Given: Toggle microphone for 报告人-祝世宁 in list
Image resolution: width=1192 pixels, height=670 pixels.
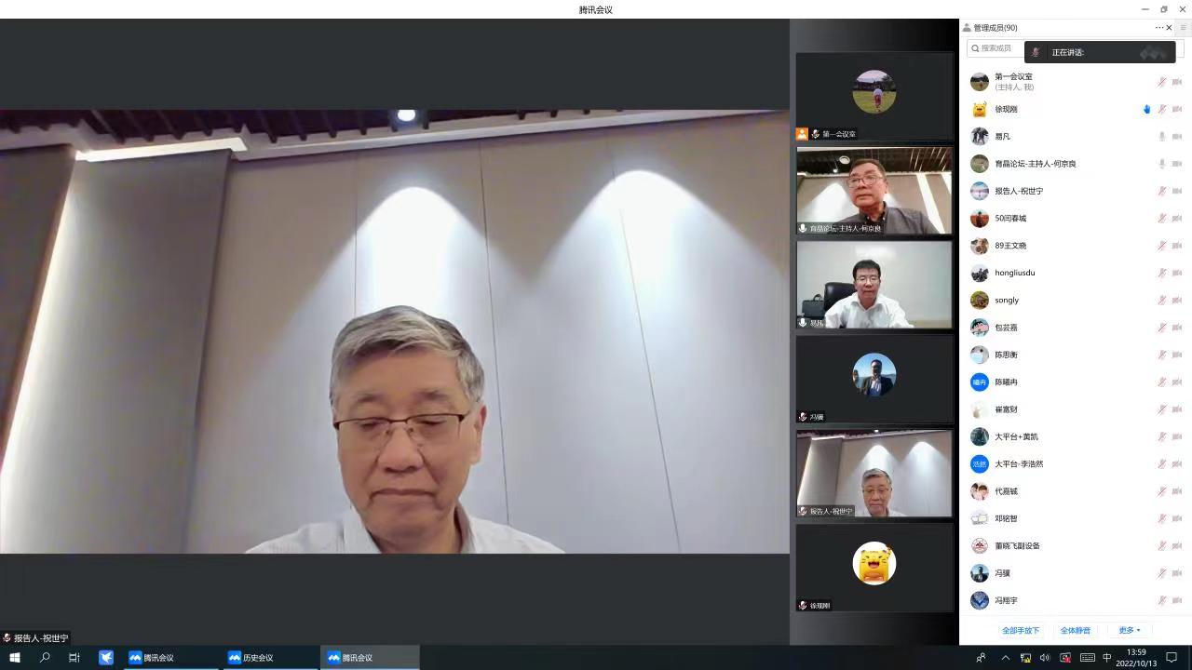Looking at the screenshot, I should pyautogui.click(x=1161, y=192).
